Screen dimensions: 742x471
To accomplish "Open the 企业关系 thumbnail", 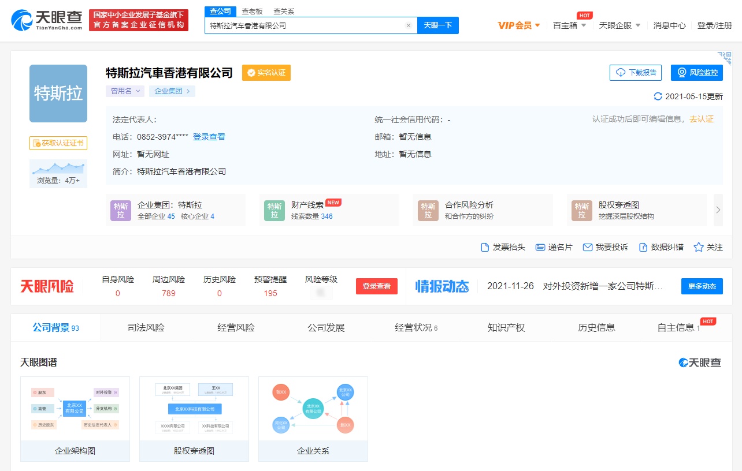I will [x=313, y=419].
